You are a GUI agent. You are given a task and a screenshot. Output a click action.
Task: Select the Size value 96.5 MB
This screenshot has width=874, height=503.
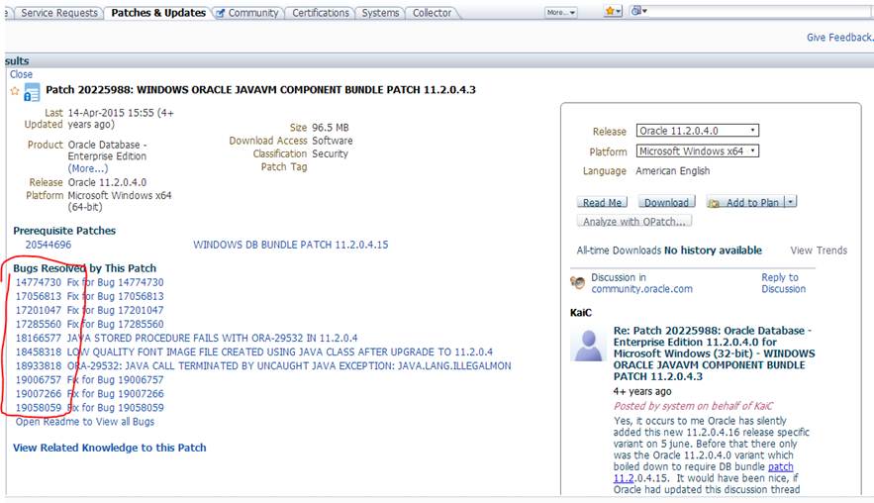pos(330,128)
